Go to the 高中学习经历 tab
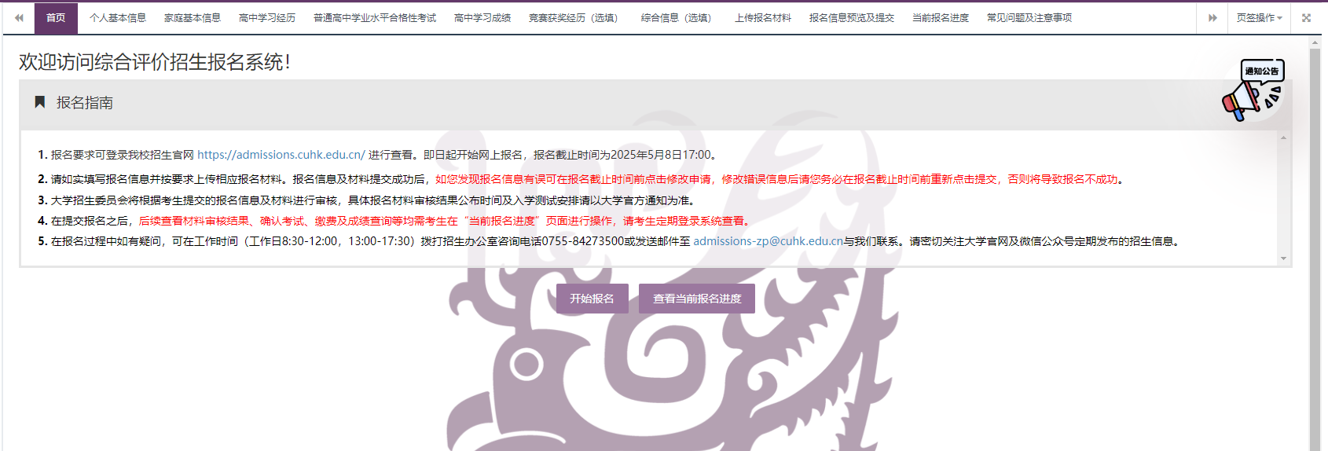1328x451 pixels. [267, 18]
